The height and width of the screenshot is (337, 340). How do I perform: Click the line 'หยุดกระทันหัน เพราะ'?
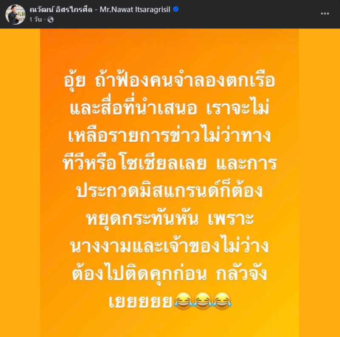(170, 218)
